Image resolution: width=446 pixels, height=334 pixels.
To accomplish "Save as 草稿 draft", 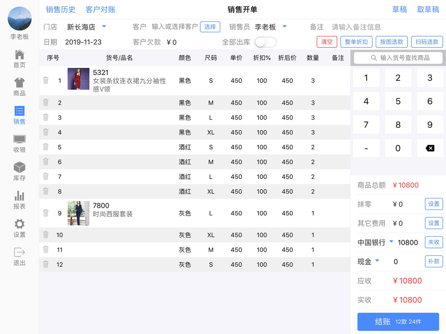I will (399, 9).
